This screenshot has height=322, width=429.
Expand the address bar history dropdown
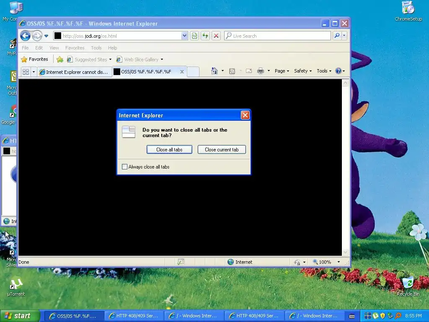pyautogui.click(x=184, y=36)
